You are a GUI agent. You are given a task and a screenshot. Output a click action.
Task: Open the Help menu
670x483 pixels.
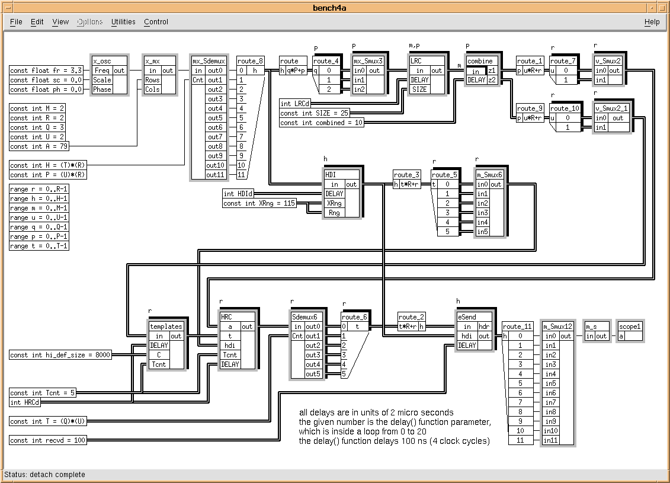[652, 22]
